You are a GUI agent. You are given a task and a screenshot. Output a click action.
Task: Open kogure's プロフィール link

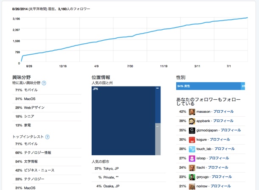[220, 140]
